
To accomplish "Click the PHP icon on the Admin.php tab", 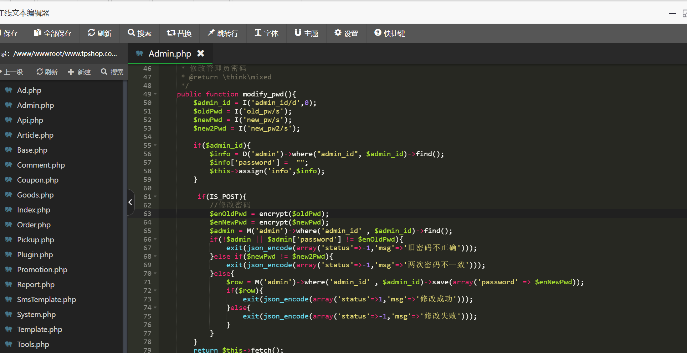I will (x=139, y=53).
